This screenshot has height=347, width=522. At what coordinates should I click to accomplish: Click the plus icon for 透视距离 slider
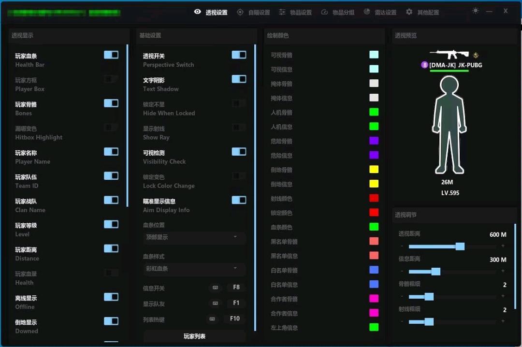click(x=503, y=246)
